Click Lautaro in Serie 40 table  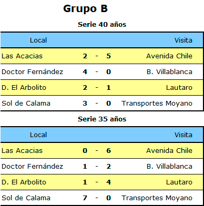[x=179, y=88]
